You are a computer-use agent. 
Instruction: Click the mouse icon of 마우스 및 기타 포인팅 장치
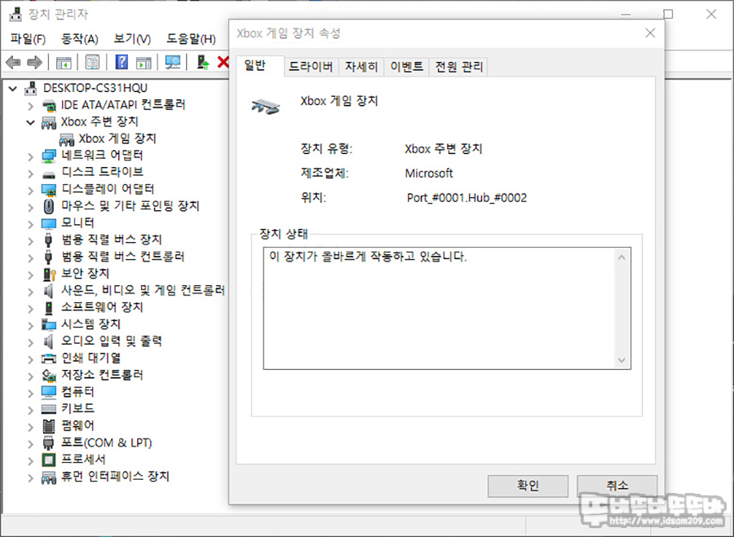[49, 206]
